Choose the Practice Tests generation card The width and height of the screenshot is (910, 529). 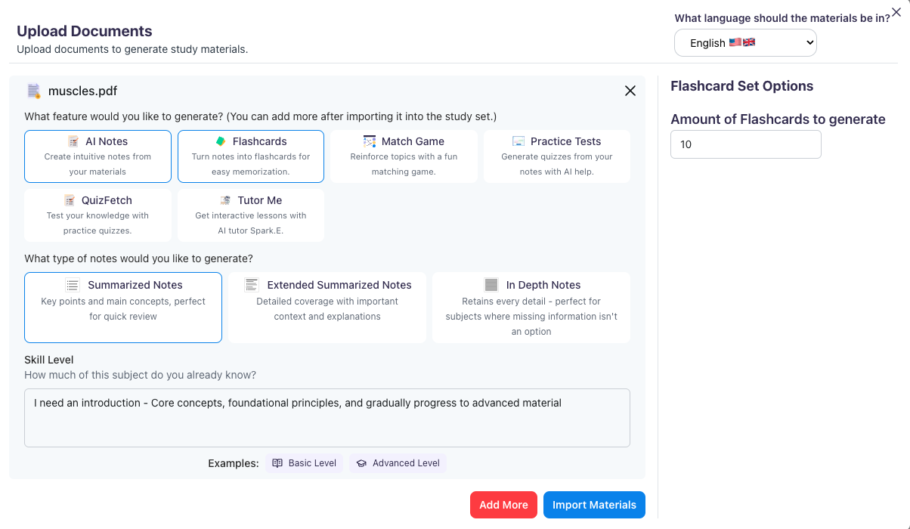(556, 156)
